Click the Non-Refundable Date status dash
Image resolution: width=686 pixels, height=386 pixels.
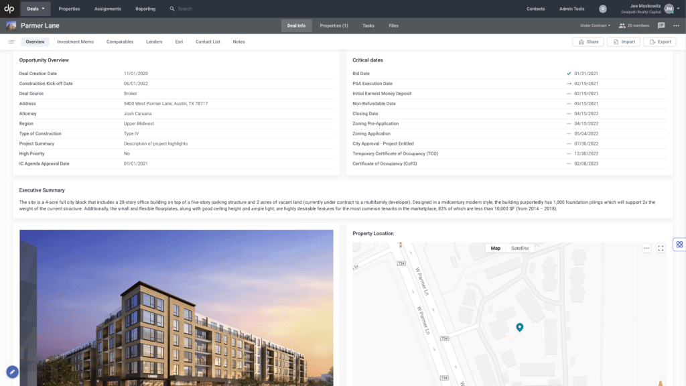569,104
